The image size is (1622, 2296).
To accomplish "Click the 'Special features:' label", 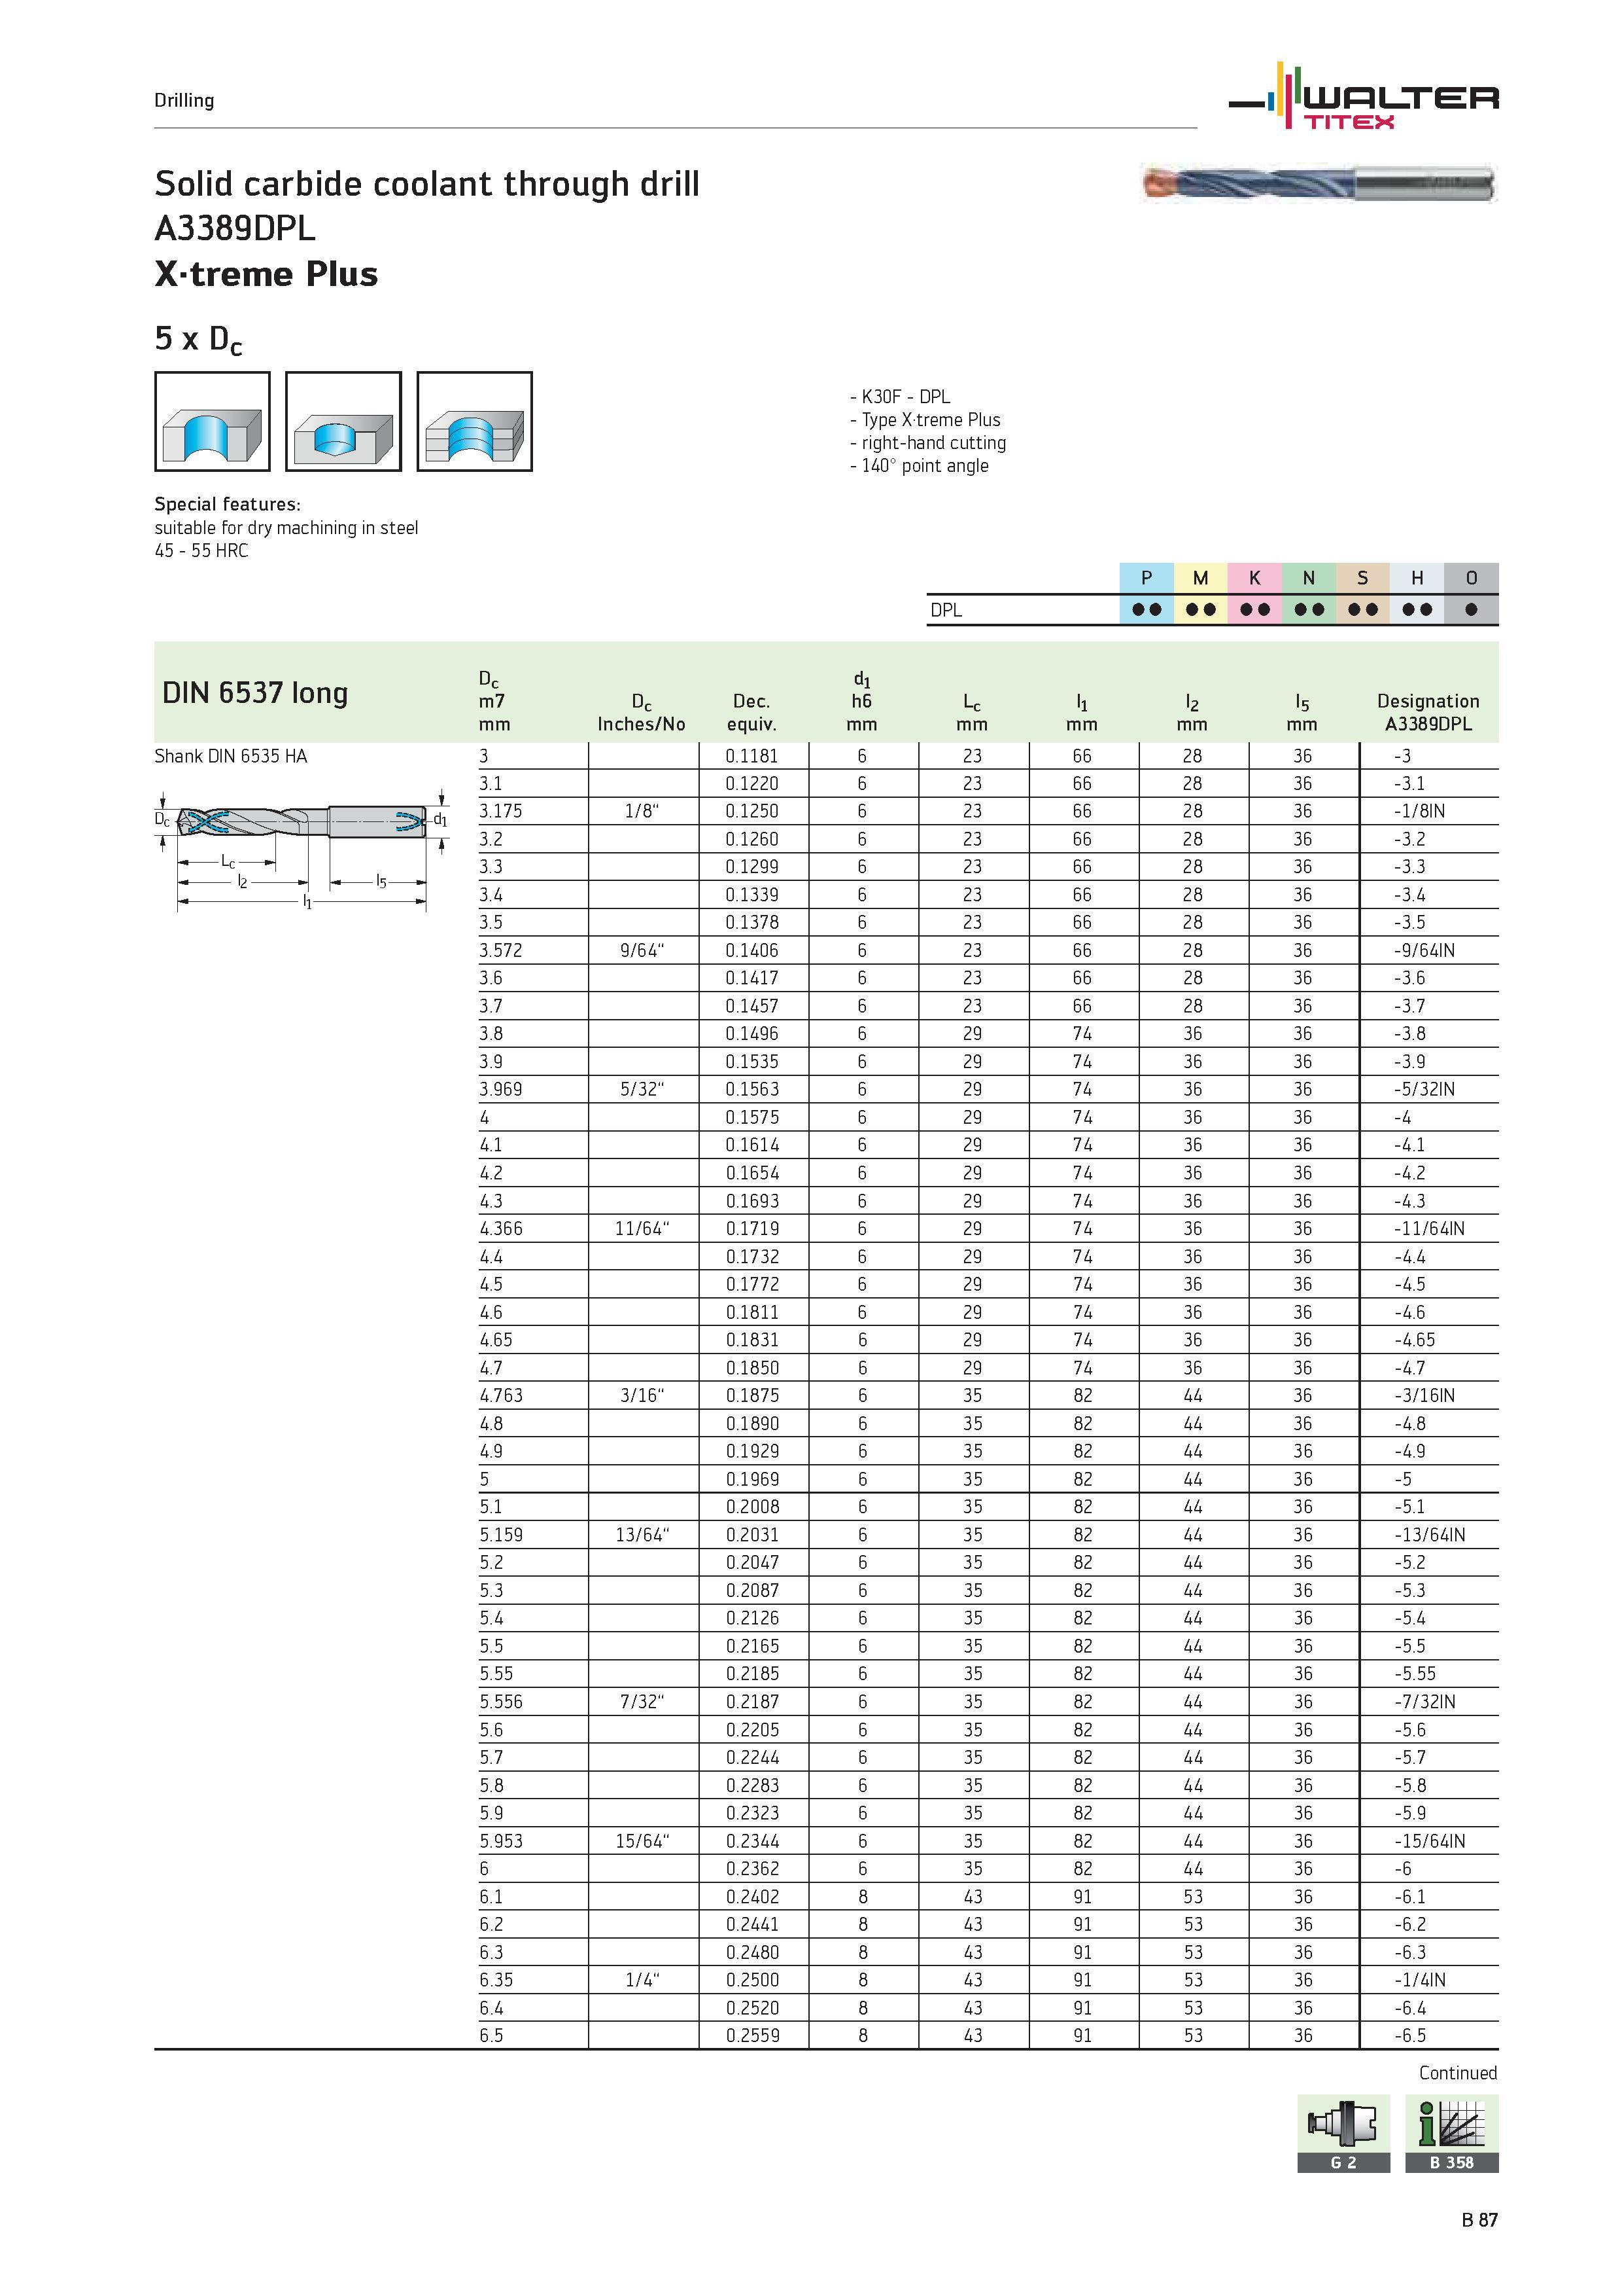I will coord(227,504).
